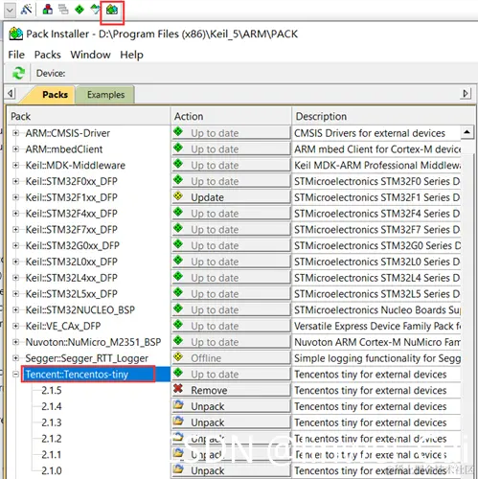Click the green diamond toolbar icon

pyautogui.click(x=80, y=10)
